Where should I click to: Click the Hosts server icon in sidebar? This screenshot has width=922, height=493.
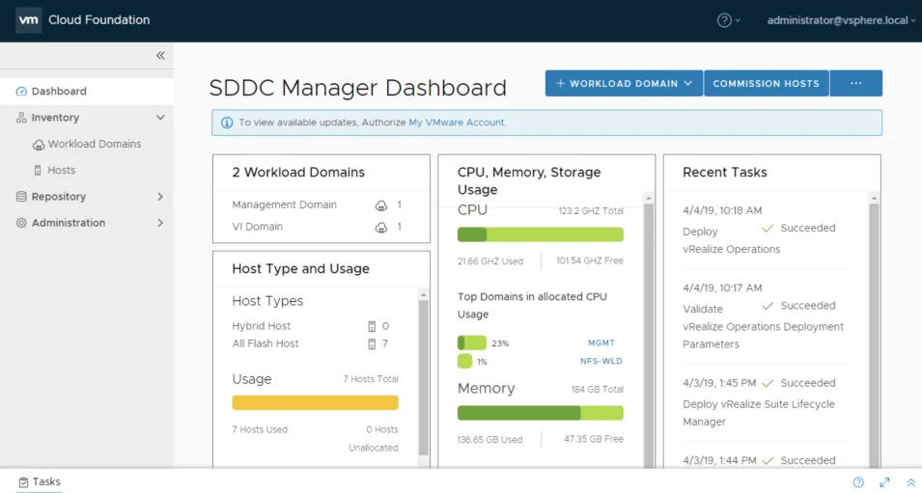[38, 171]
